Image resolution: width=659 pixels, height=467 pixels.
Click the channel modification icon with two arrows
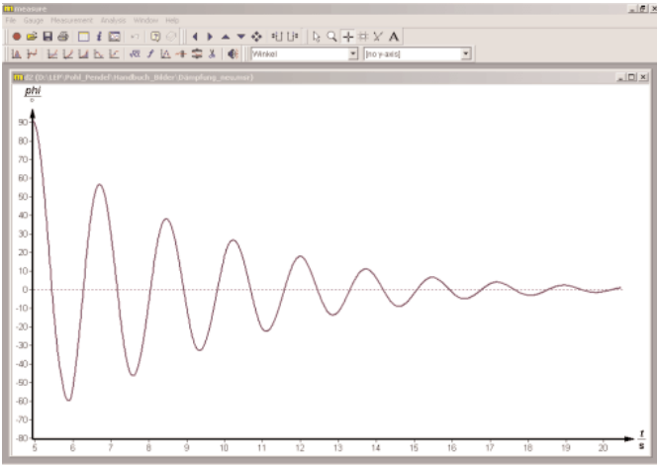click(197, 53)
